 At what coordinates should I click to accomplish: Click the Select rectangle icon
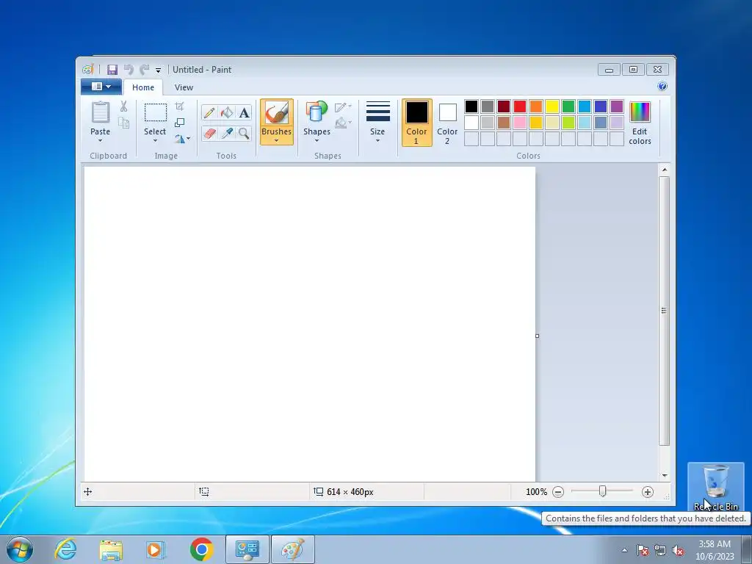coord(156,112)
